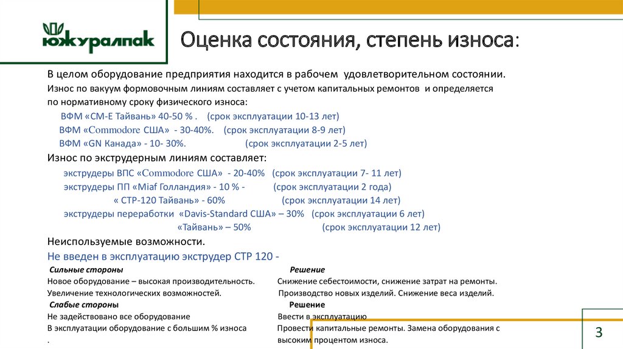
Task: Click text 'высоким процентом износа.'
Action: coord(333,340)
